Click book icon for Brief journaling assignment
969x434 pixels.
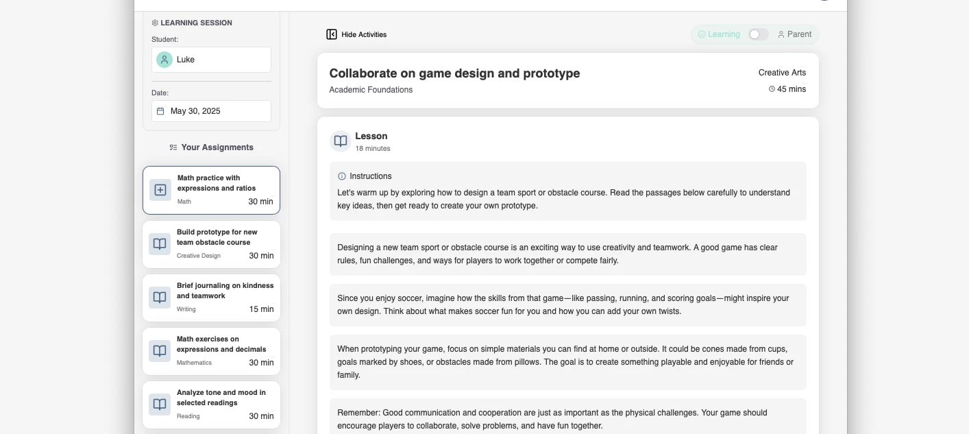(x=160, y=297)
